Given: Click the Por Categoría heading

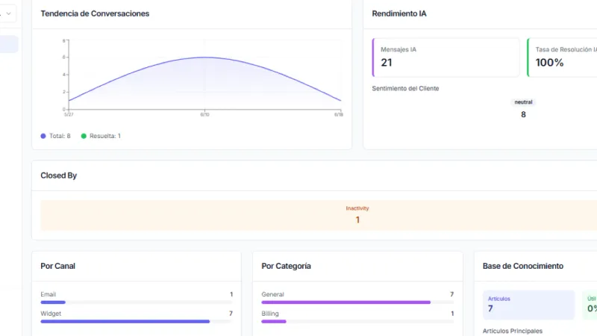Looking at the screenshot, I should pos(286,267).
